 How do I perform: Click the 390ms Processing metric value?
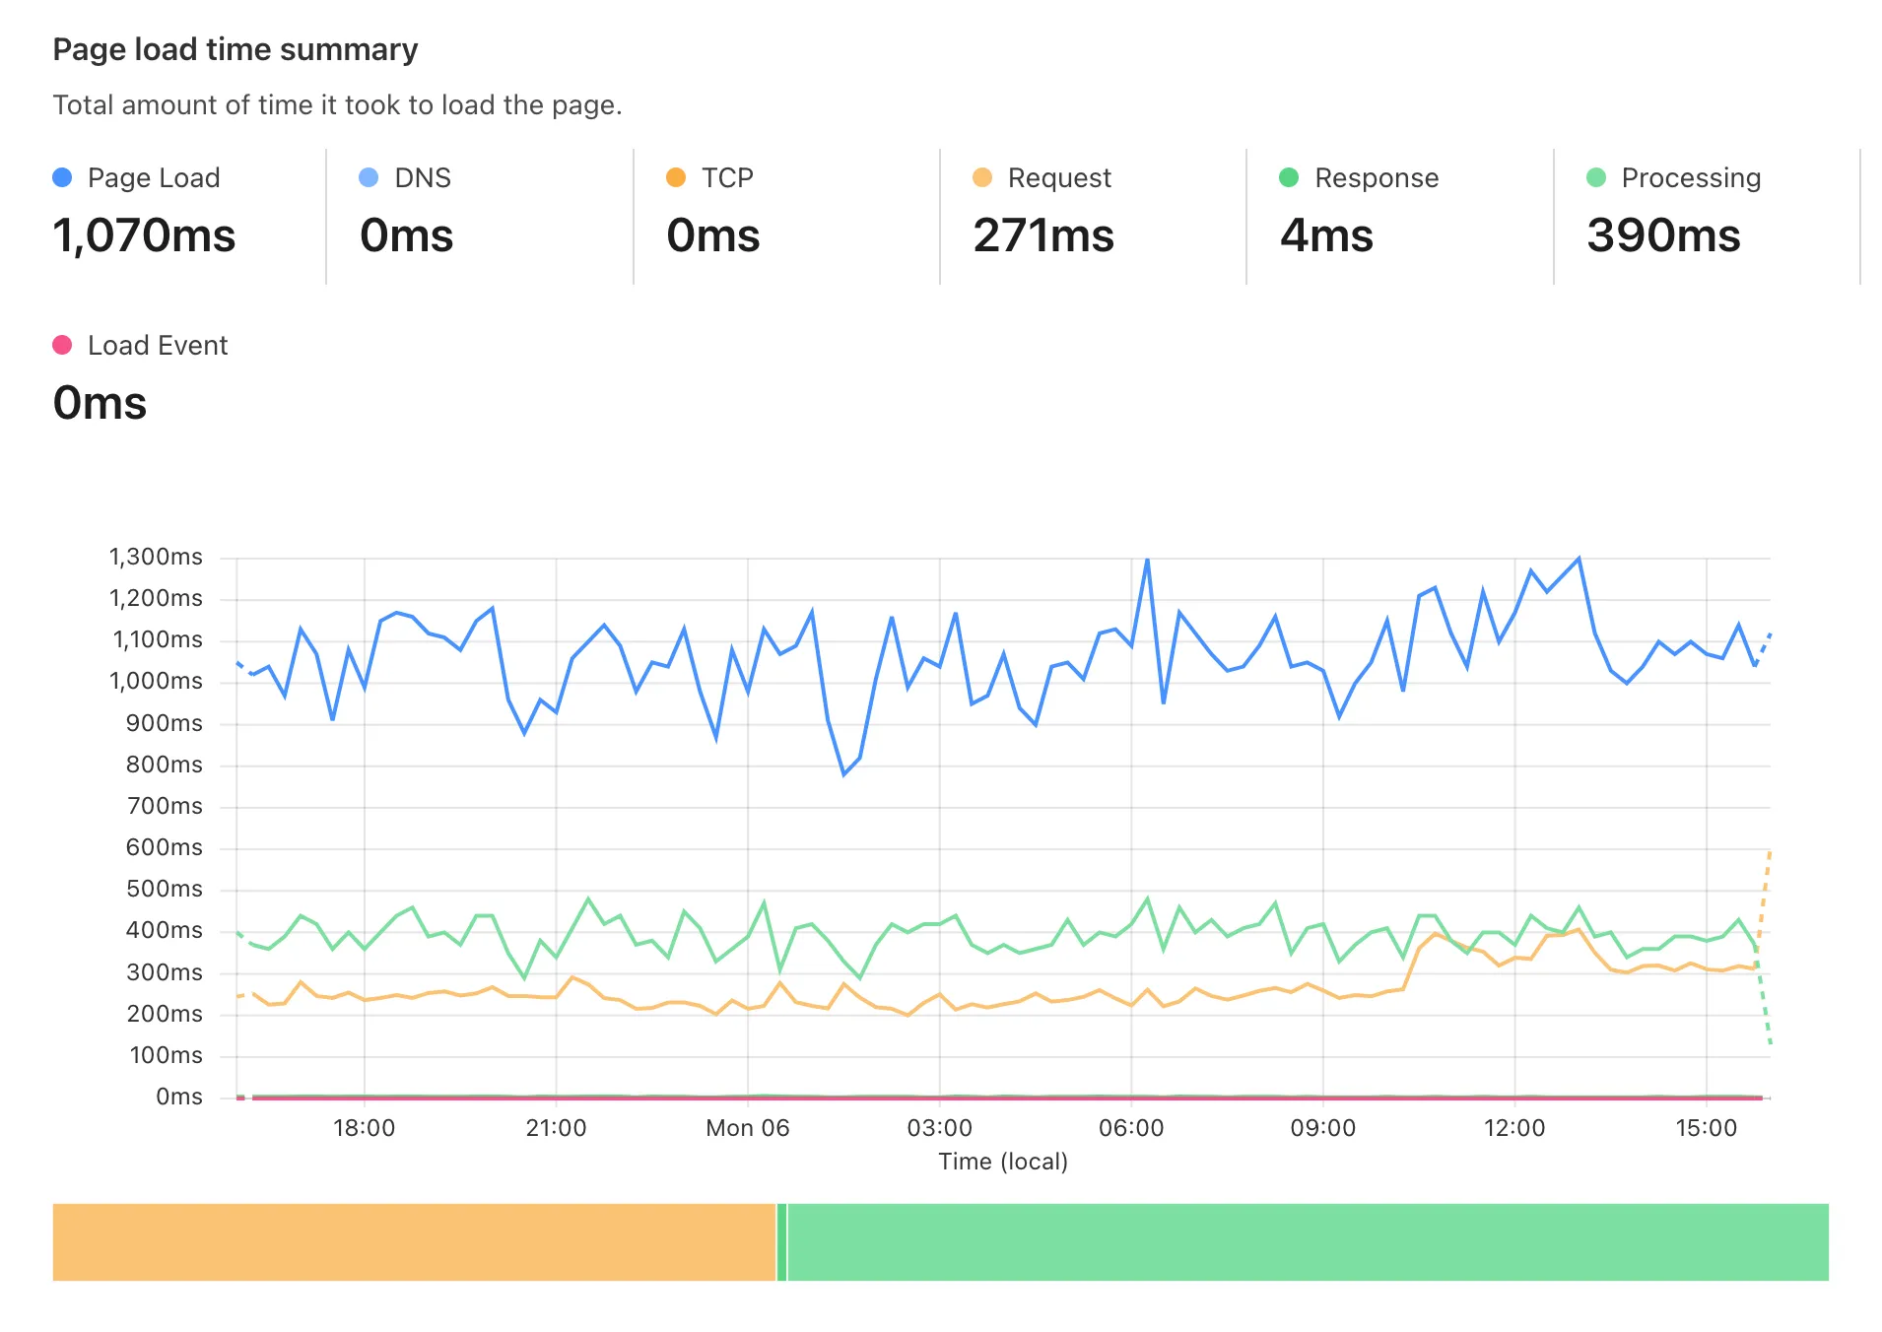point(1664,235)
